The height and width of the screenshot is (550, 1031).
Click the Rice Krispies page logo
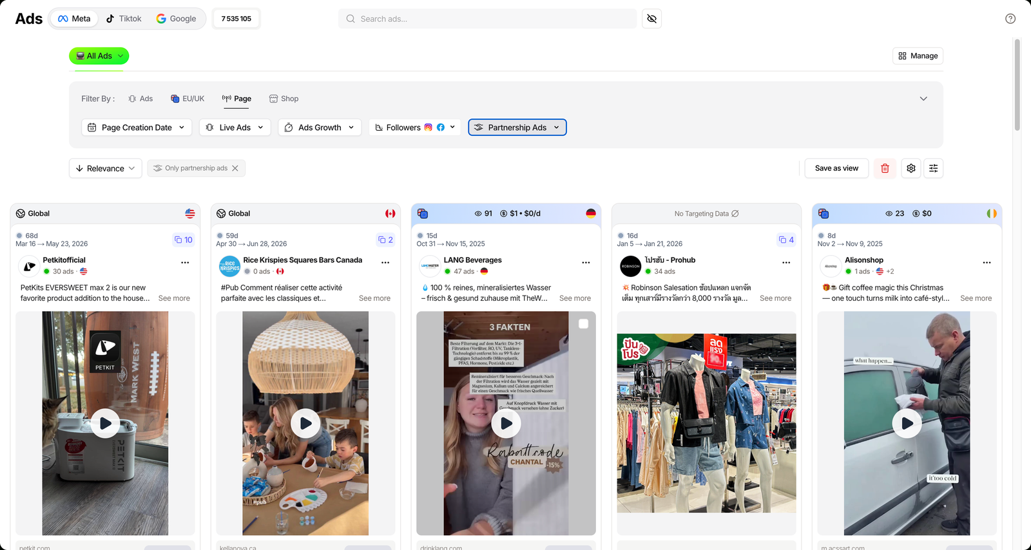230,266
